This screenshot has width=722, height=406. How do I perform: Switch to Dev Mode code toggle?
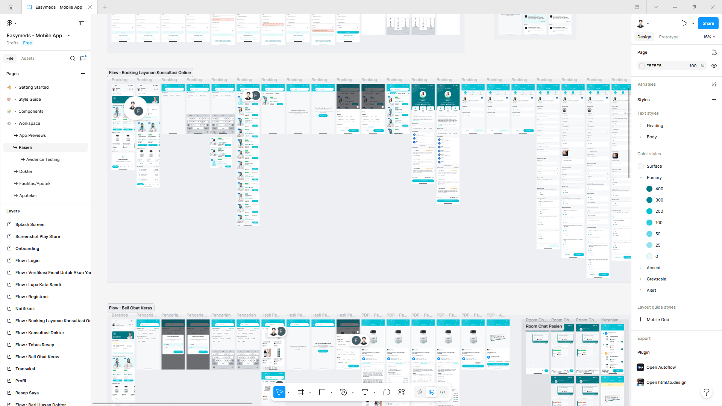pyautogui.click(x=443, y=392)
